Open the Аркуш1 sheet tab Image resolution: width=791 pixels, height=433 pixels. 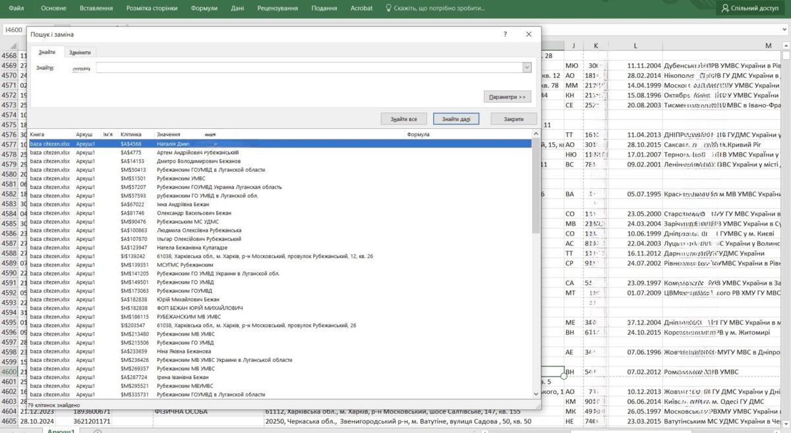coord(62,431)
